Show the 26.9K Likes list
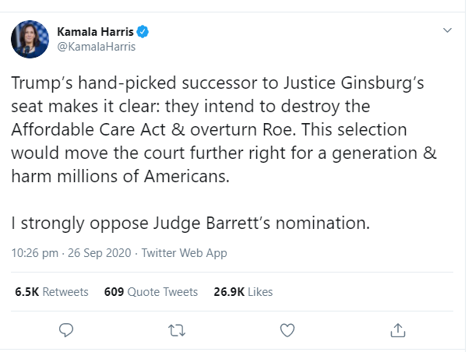472x352 pixels. coord(243,292)
